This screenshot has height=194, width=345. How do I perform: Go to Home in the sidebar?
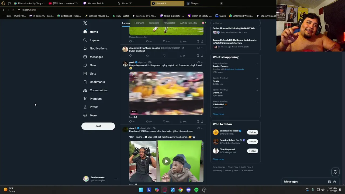point(91,32)
